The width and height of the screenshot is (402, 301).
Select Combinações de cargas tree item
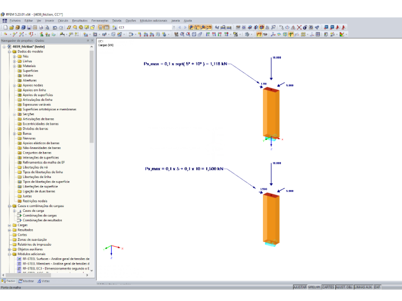click(x=40, y=215)
